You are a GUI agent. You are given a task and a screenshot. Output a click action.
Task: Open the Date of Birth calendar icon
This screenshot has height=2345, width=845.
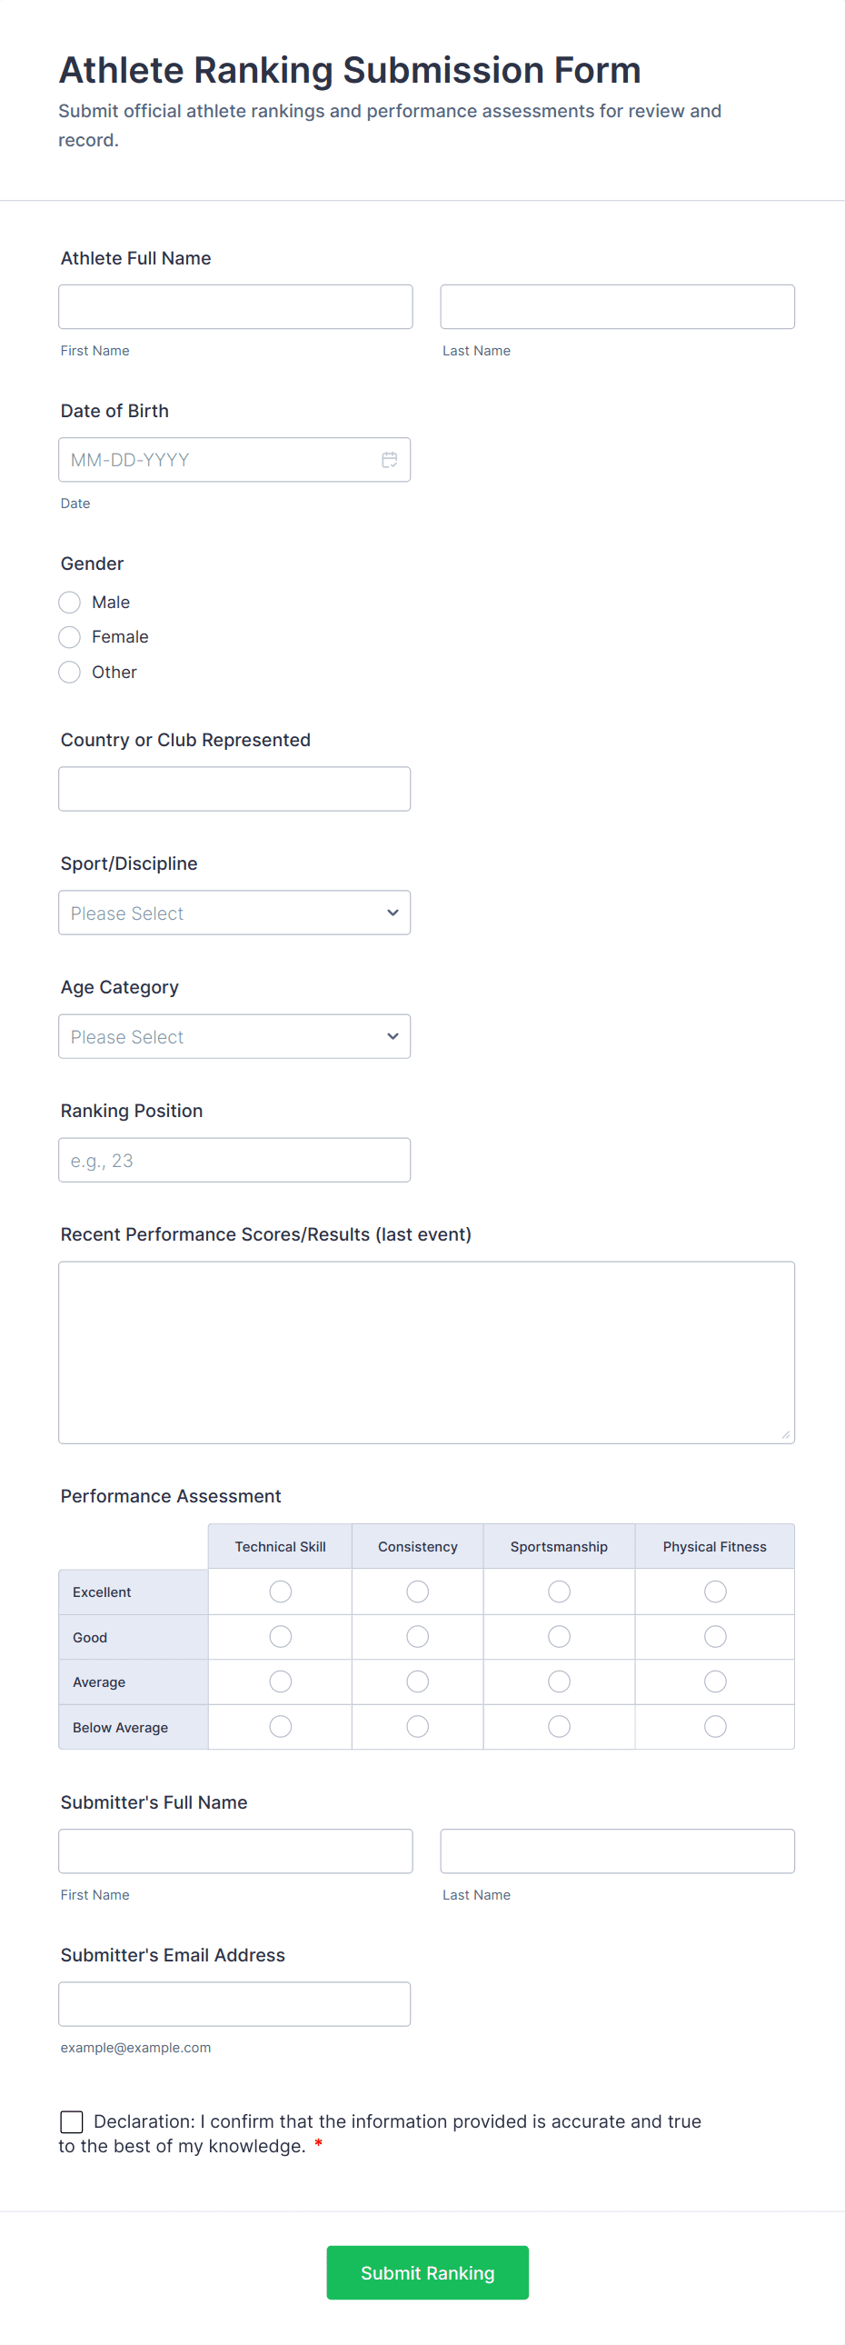pyautogui.click(x=389, y=460)
